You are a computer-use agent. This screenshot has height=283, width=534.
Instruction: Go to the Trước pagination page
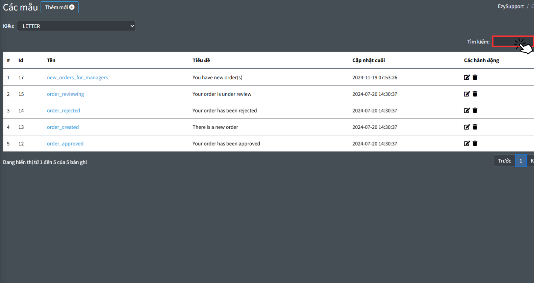504,161
